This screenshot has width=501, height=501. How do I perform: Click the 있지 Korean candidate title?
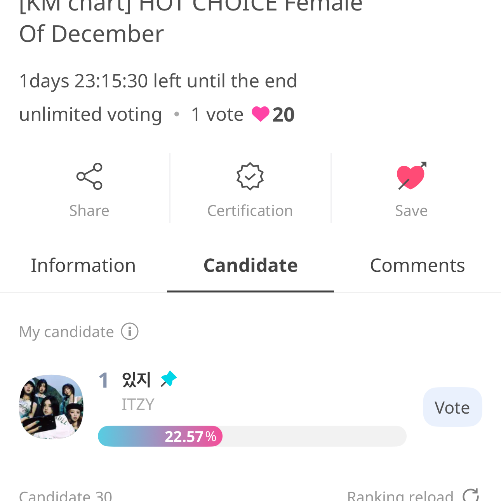(x=136, y=379)
